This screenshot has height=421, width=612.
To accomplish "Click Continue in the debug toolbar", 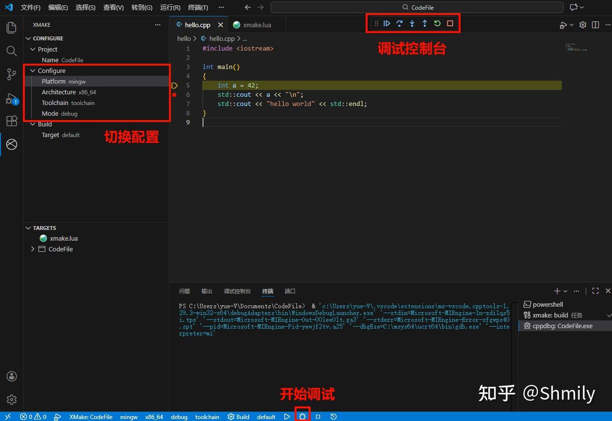I will [x=387, y=23].
